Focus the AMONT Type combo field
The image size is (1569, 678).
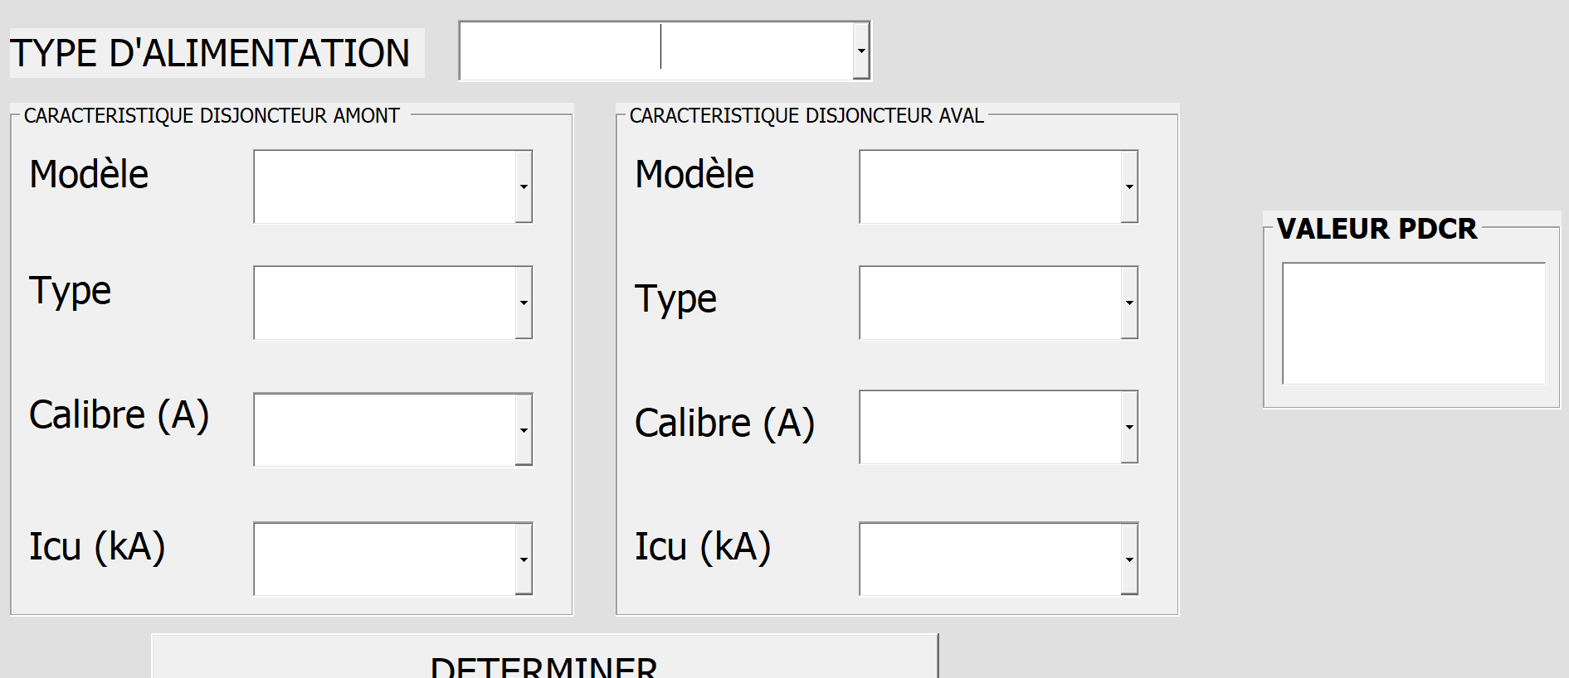pos(384,303)
